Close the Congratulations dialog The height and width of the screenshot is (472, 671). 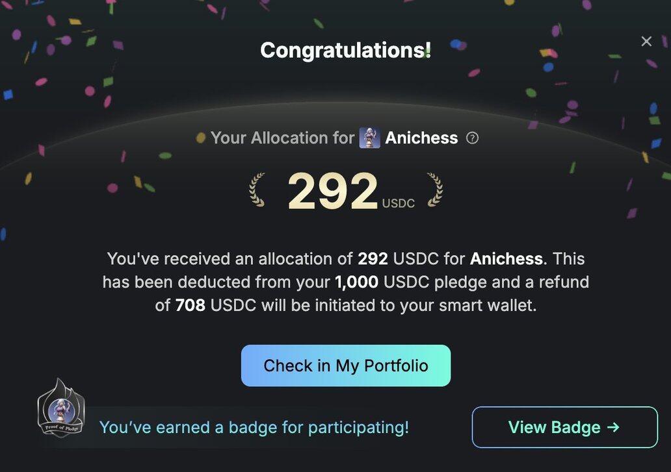[x=646, y=42]
